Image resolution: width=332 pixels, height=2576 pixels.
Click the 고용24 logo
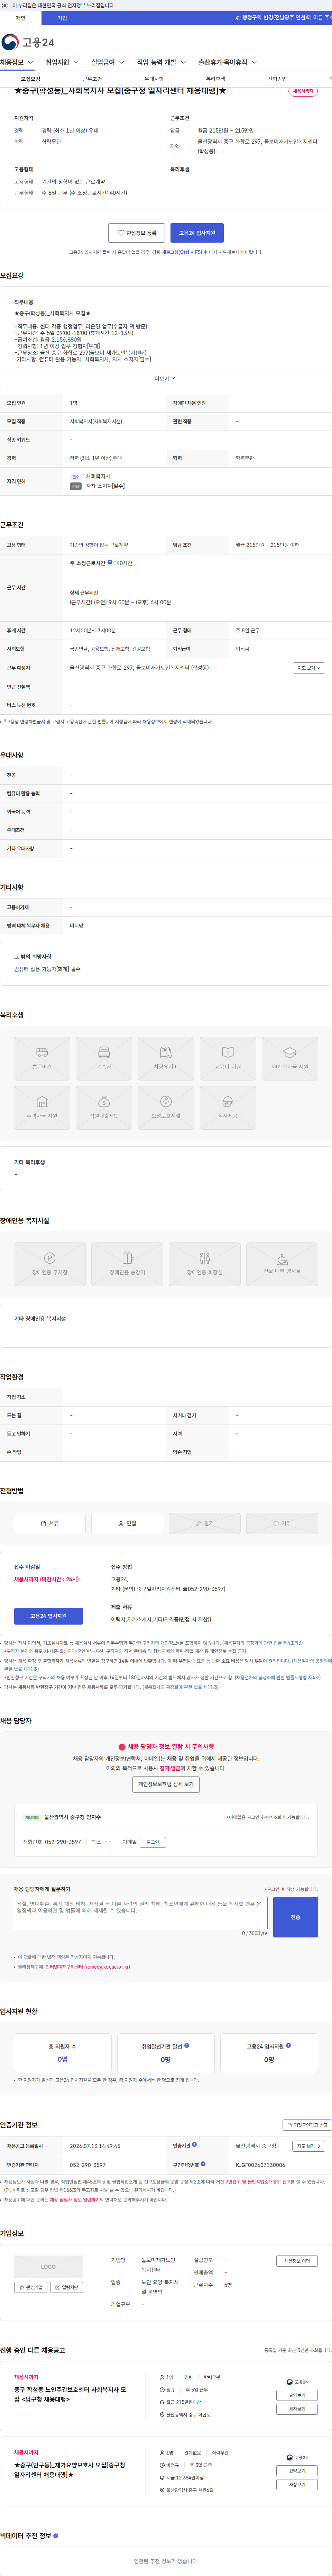[28, 42]
